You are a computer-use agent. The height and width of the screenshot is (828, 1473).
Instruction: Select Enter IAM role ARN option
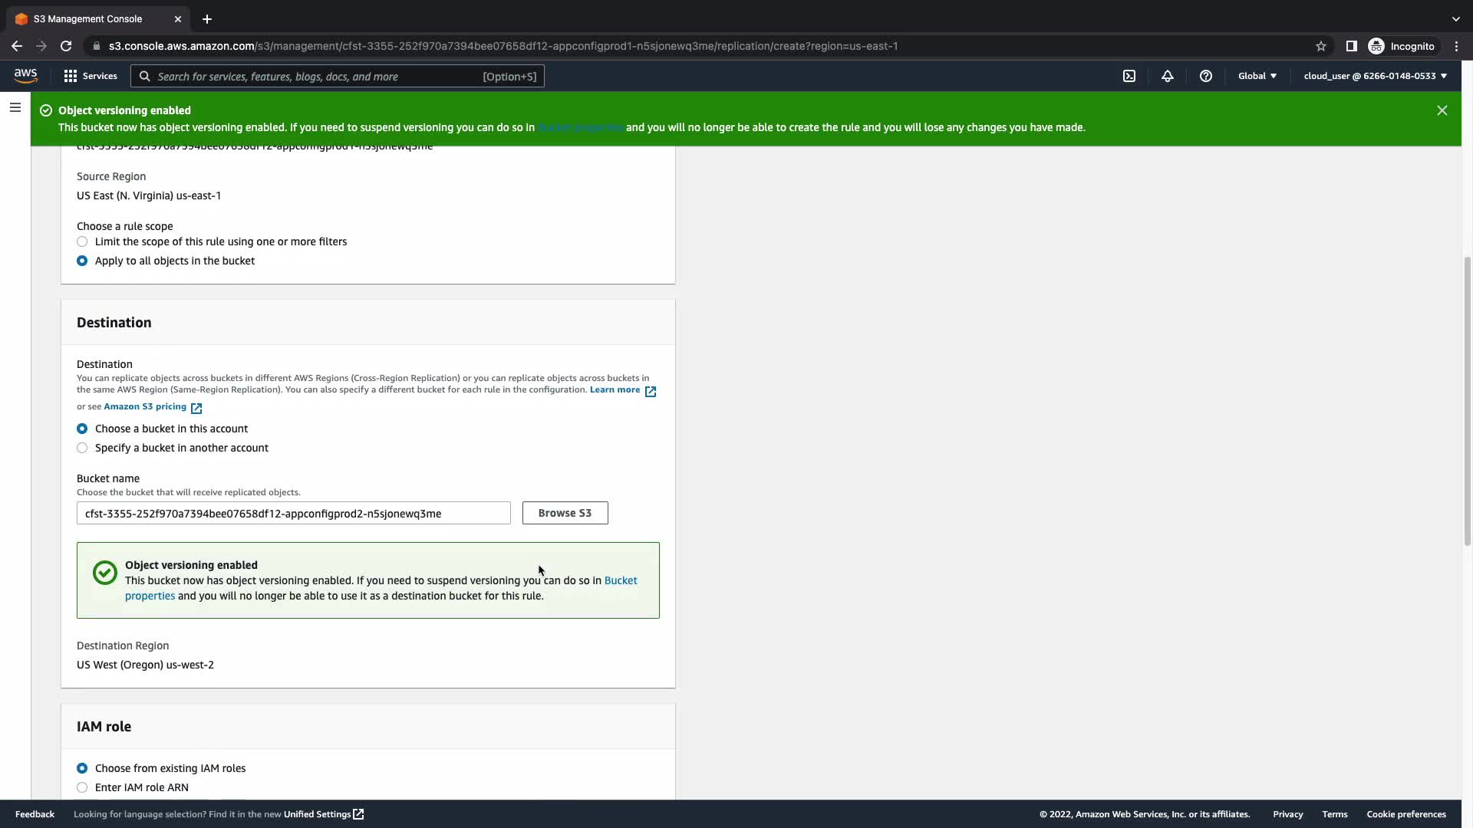tap(82, 787)
